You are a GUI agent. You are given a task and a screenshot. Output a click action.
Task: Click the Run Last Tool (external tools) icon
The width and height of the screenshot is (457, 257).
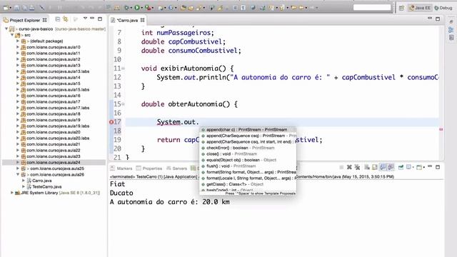click(x=148, y=8)
